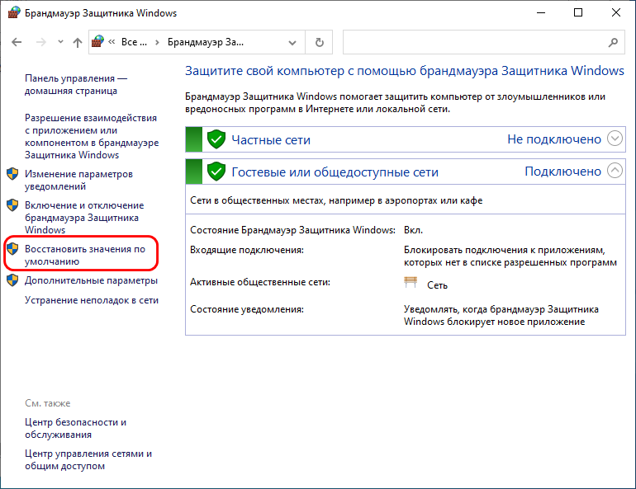This screenshot has height=489, width=636.
Task: Go up one level with the up arrow
Action: 78,42
